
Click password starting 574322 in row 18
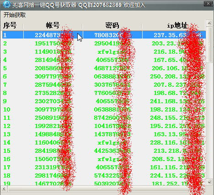pyautogui.click(x=112, y=176)
